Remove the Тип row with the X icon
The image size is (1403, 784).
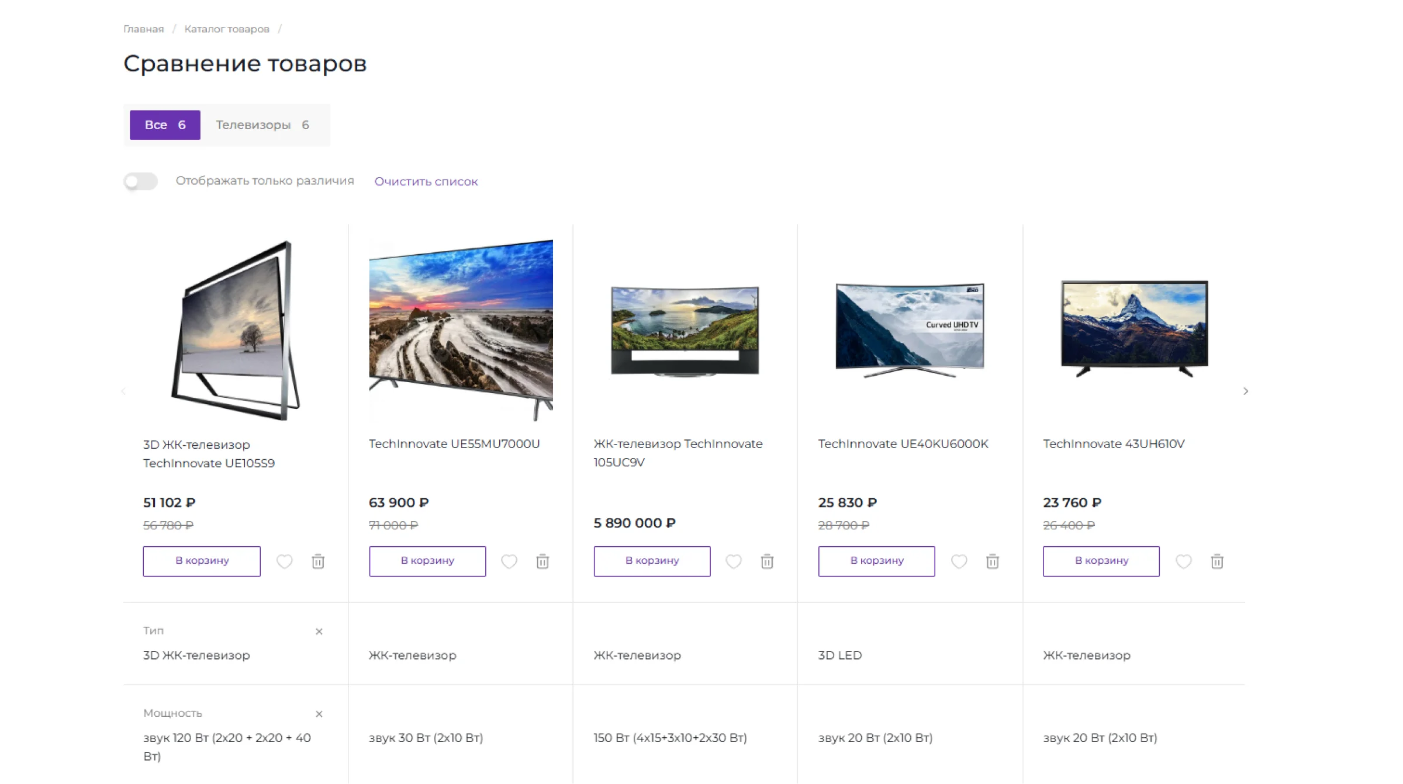(x=319, y=632)
